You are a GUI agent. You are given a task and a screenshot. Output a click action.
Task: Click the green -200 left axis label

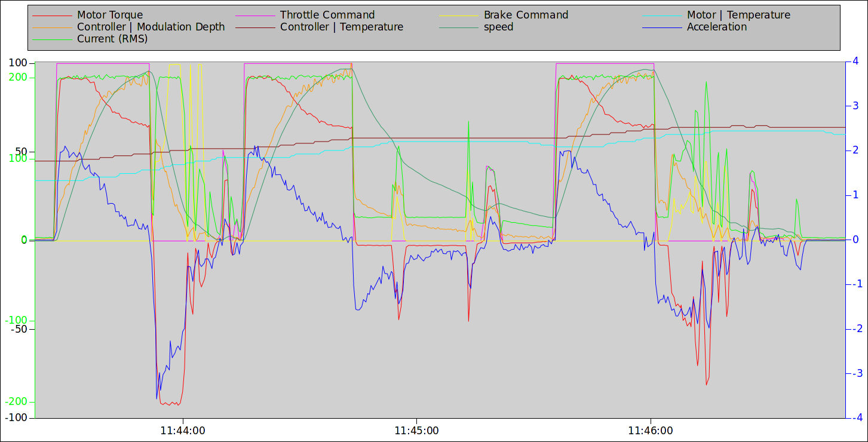pyautogui.click(x=16, y=402)
